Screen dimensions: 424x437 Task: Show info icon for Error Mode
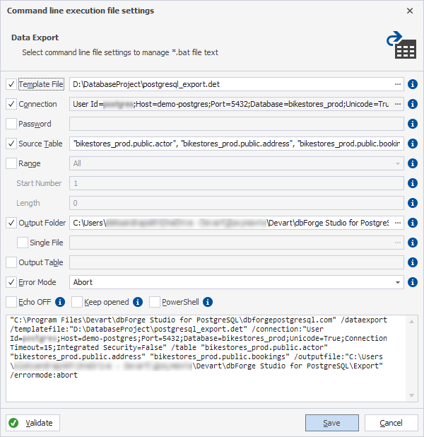pos(412,282)
